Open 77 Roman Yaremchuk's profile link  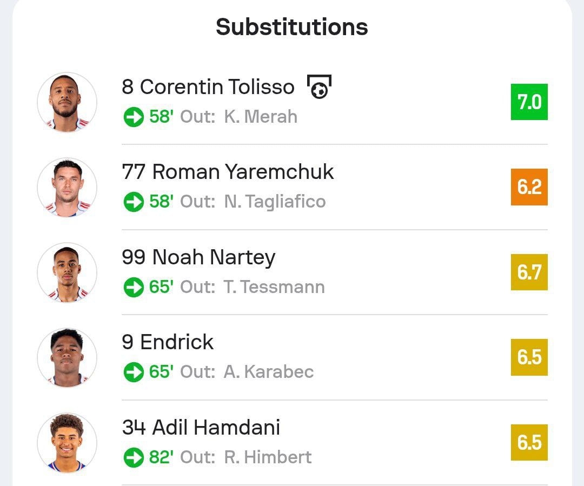coord(228,172)
